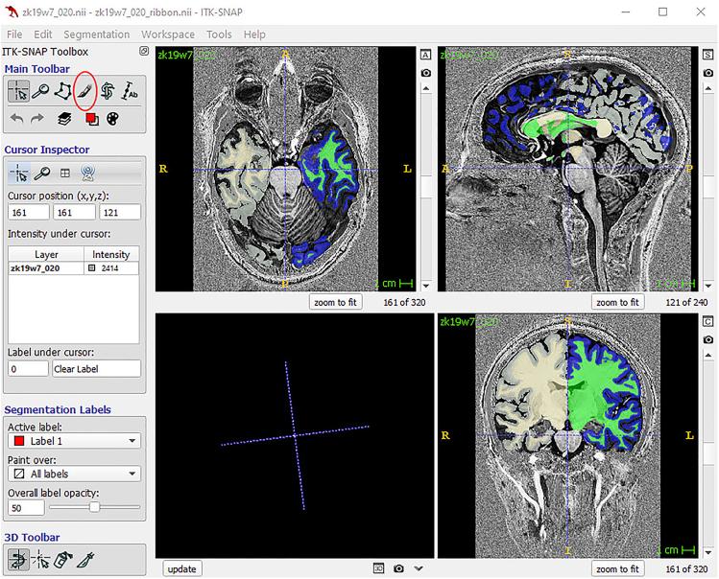Click the Clear Label button
The image size is (719, 579).
(96, 369)
